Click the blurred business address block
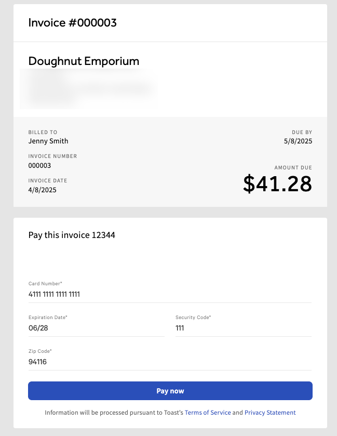This screenshot has width=337, height=436. pyautogui.click(x=88, y=88)
